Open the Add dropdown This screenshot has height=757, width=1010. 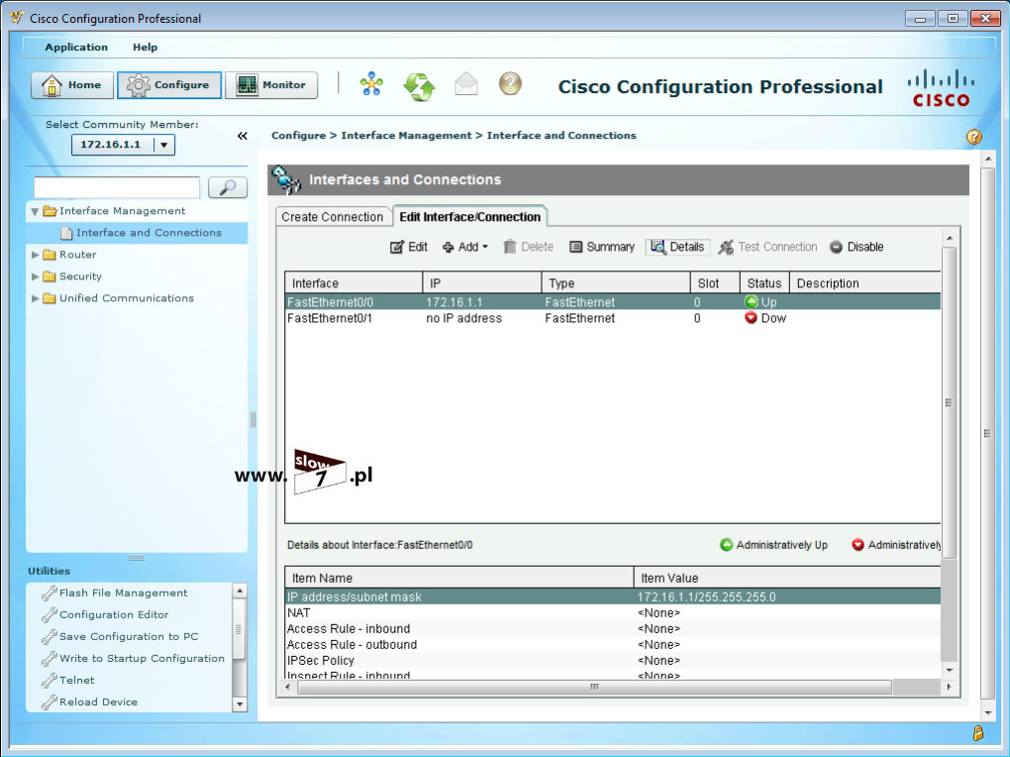tap(465, 247)
